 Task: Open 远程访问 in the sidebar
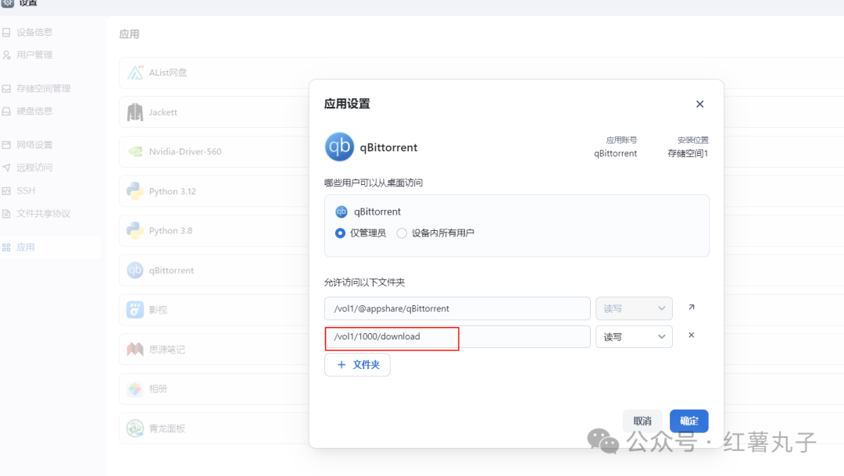34,168
